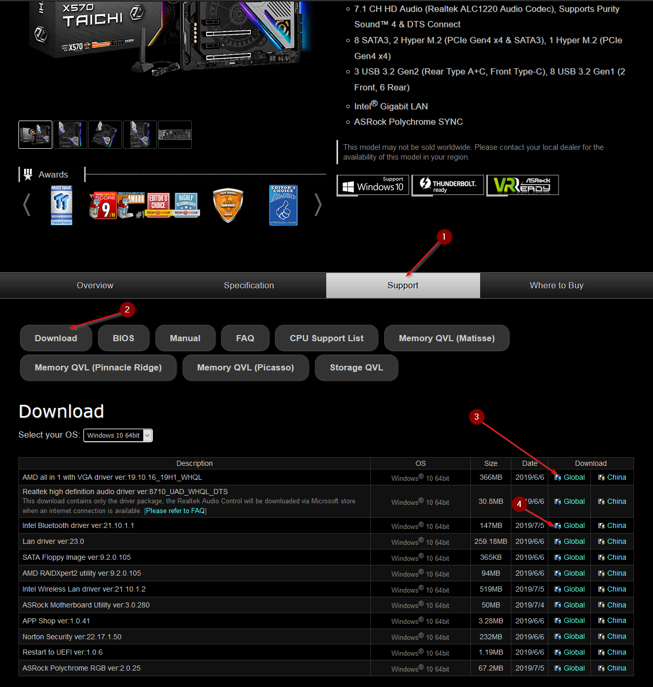Click the 2019/7/4 date for Motherboard Utility

point(530,605)
